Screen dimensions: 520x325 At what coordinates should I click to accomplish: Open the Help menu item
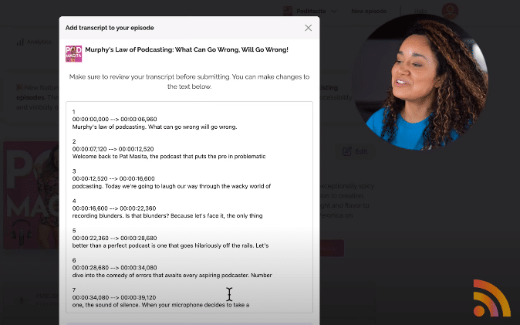pyautogui.click(x=420, y=12)
